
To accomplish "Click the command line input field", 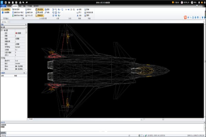I will [105, 133].
